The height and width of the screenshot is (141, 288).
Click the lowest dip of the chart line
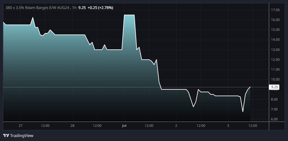point(243,111)
